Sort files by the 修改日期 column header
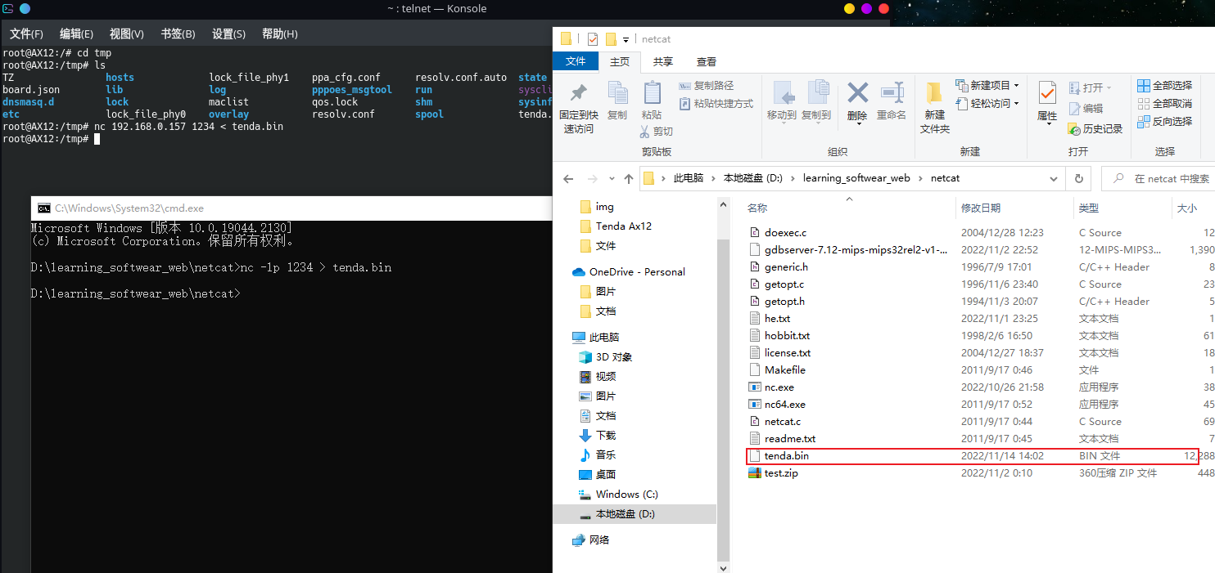This screenshot has width=1215, height=573. [981, 208]
